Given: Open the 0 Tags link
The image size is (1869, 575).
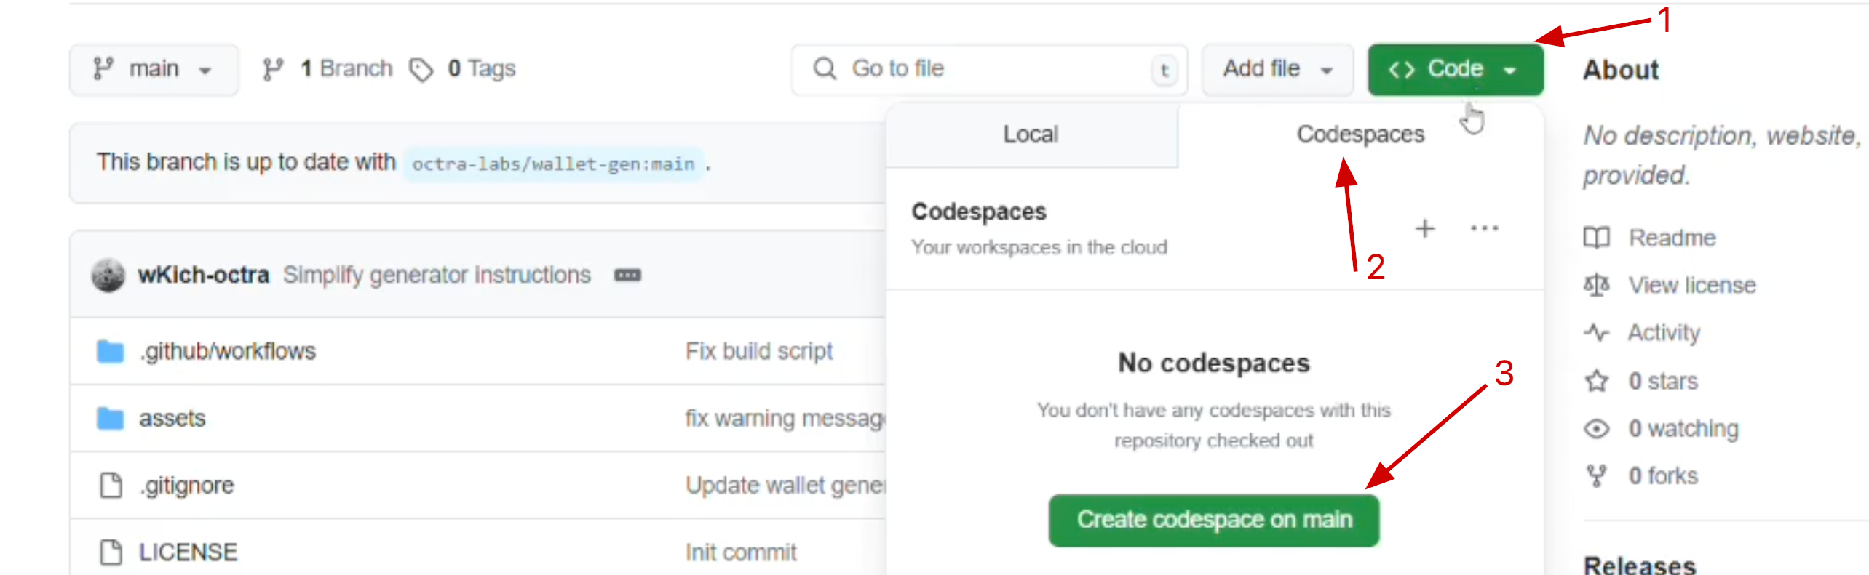Looking at the screenshot, I should coord(463,69).
